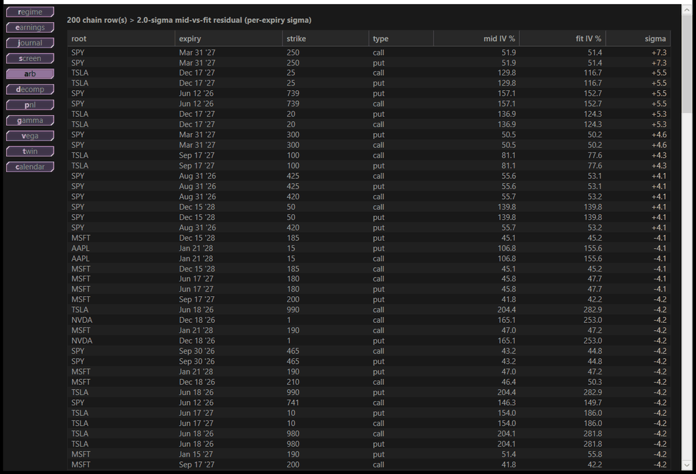The image size is (696, 474).
Task: Select the TSLA Dec 17 '27 25 call row
Action: tap(369, 73)
